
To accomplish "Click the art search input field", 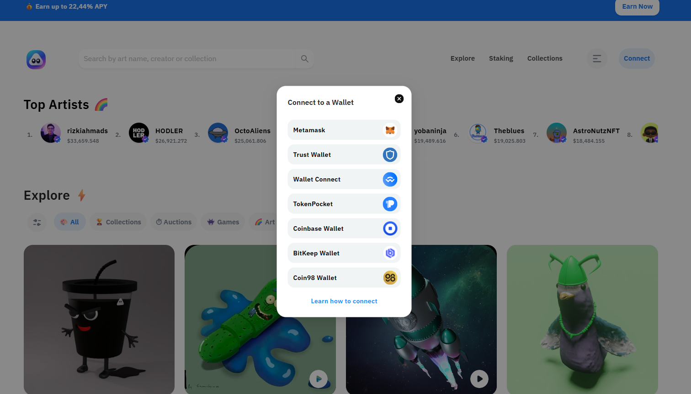I will pos(183,59).
